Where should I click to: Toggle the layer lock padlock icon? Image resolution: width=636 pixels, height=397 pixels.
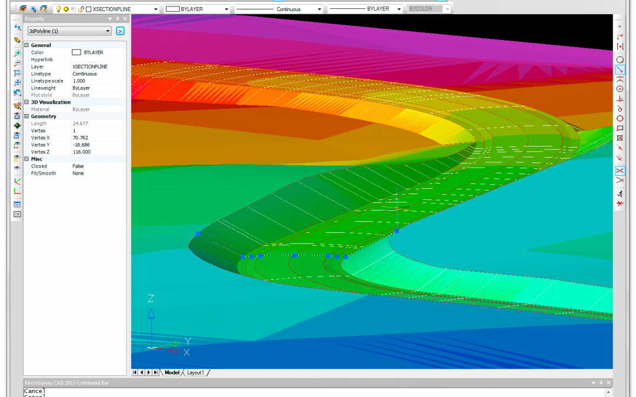tap(81, 9)
